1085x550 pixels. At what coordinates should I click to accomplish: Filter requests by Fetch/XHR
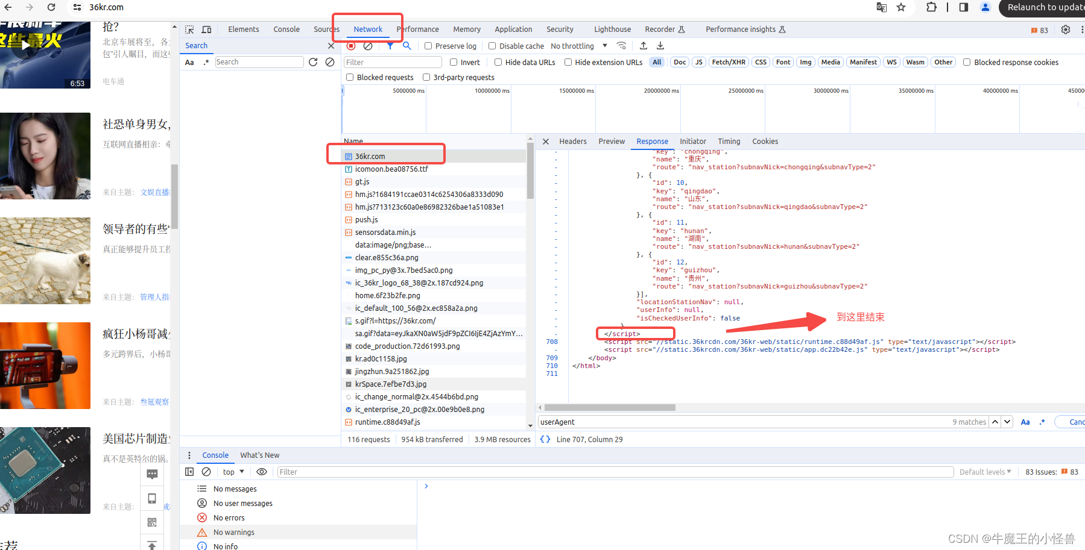[x=729, y=62]
